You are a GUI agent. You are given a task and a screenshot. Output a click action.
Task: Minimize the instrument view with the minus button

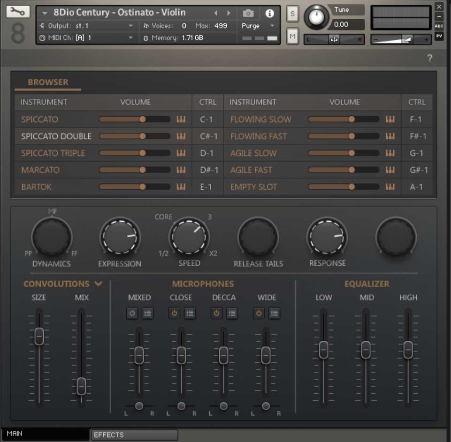439,17
